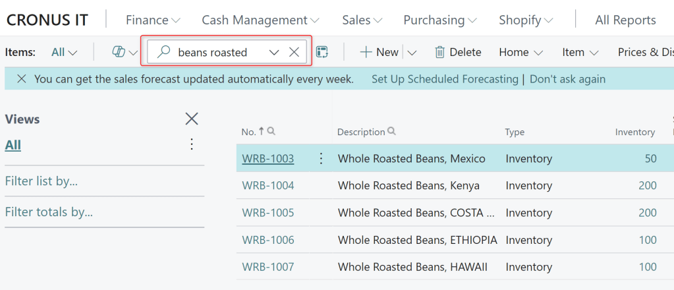Click the Description column search icon
This screenshot has height=290, width=674.
(x=392, y=132)
